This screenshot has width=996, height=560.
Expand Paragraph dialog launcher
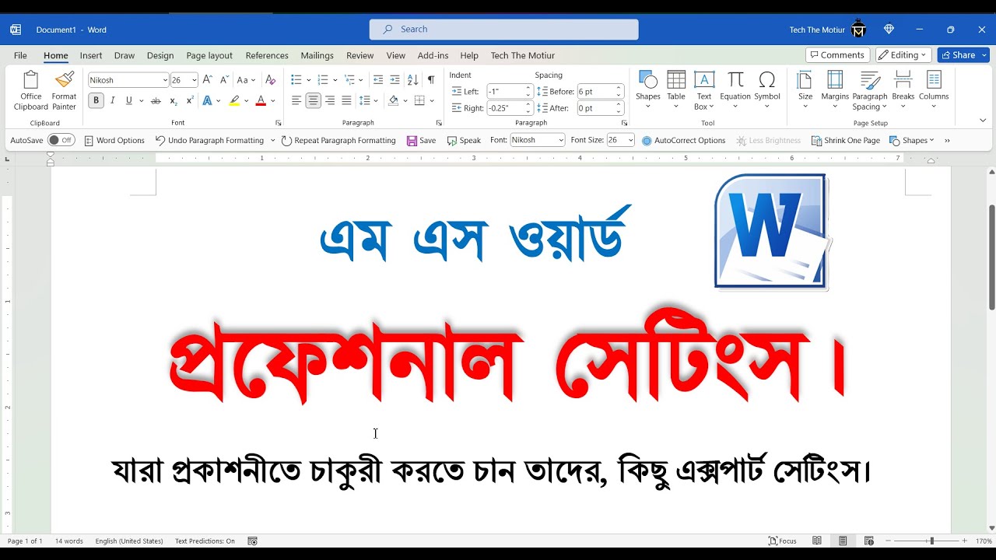pos(439,123)
